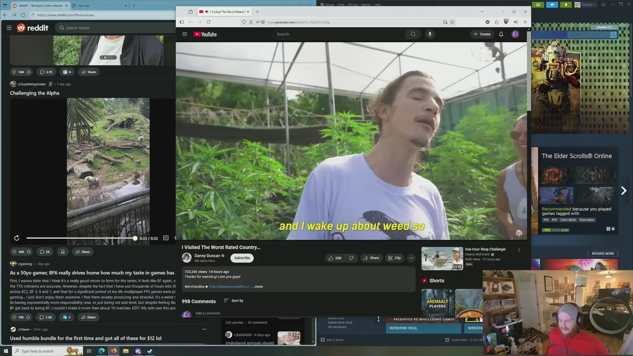
Task: Upvote the post with 56K score
Action: click(x=14, y=72)
